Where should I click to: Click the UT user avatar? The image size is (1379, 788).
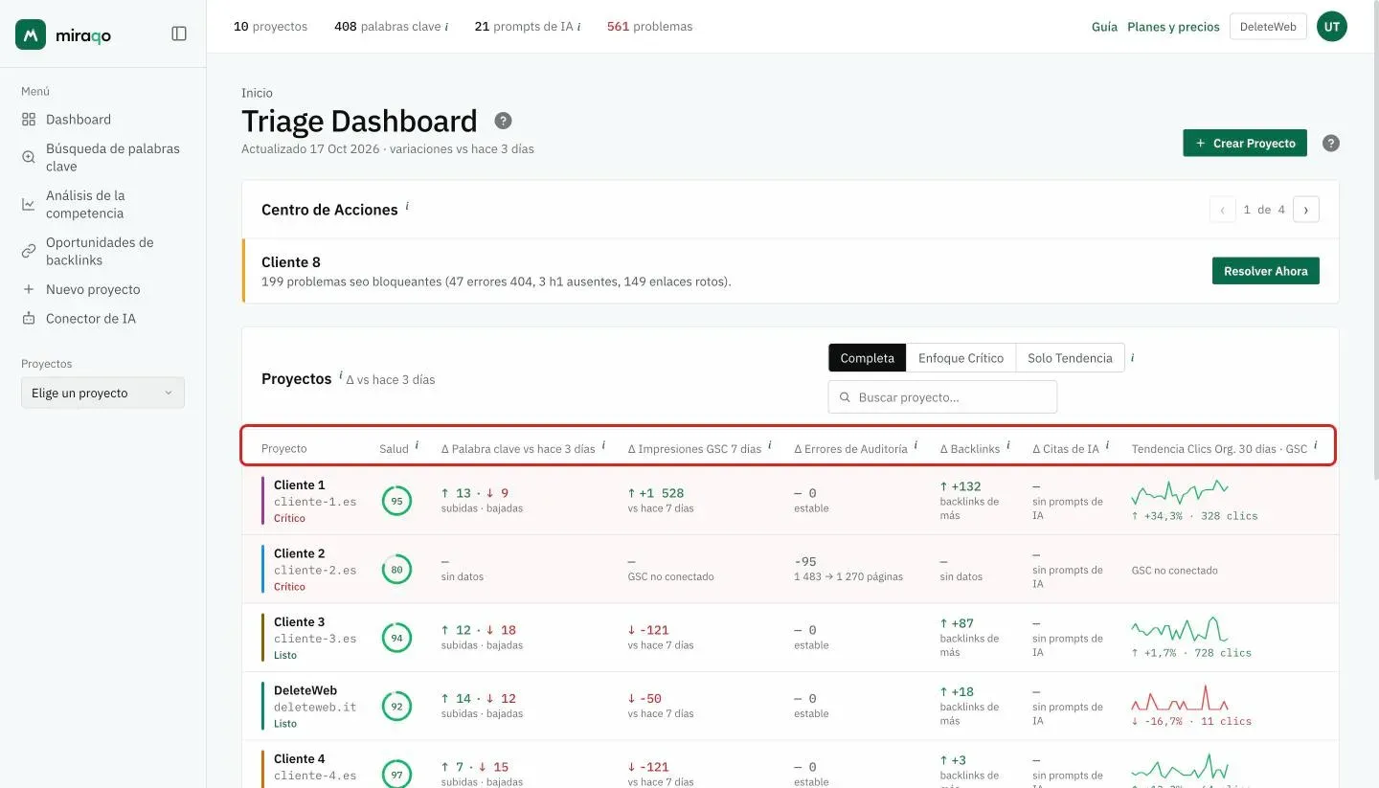point(1332,27)
